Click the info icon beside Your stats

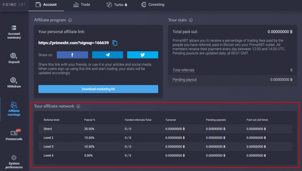click(191, 20)
